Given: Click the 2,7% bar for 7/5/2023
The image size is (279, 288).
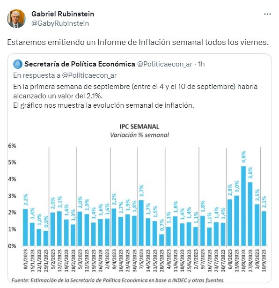Looking at the screenshot, I should (x=141, y=223).
